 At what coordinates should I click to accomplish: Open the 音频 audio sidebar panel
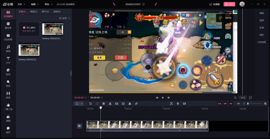(8, 49)
